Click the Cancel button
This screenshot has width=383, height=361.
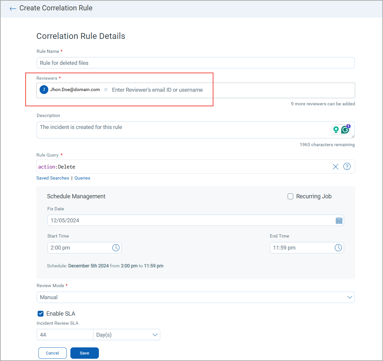53,353
